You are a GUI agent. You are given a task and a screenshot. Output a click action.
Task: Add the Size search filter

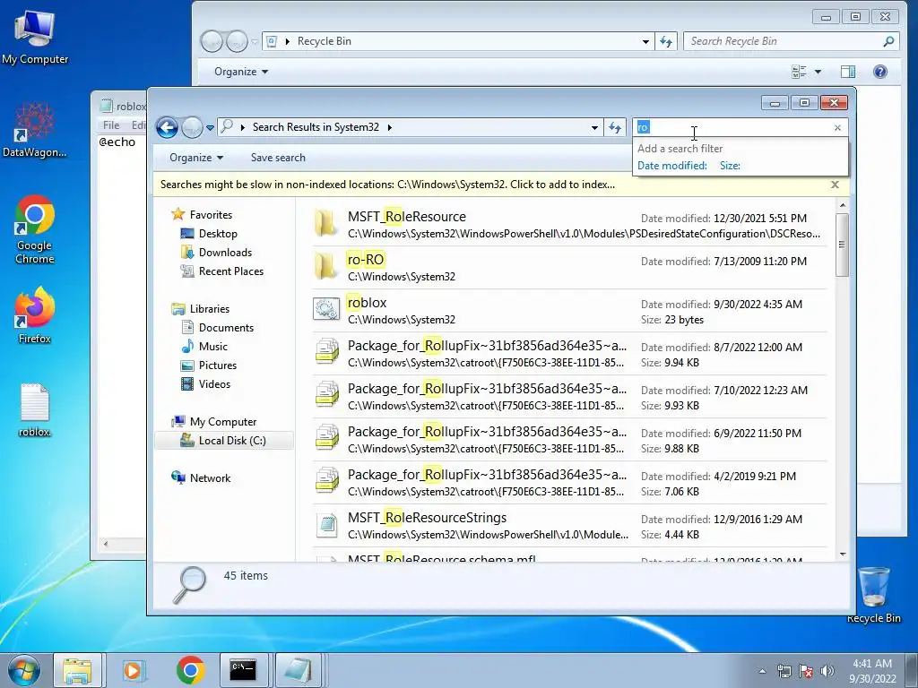tap(730, 166)
